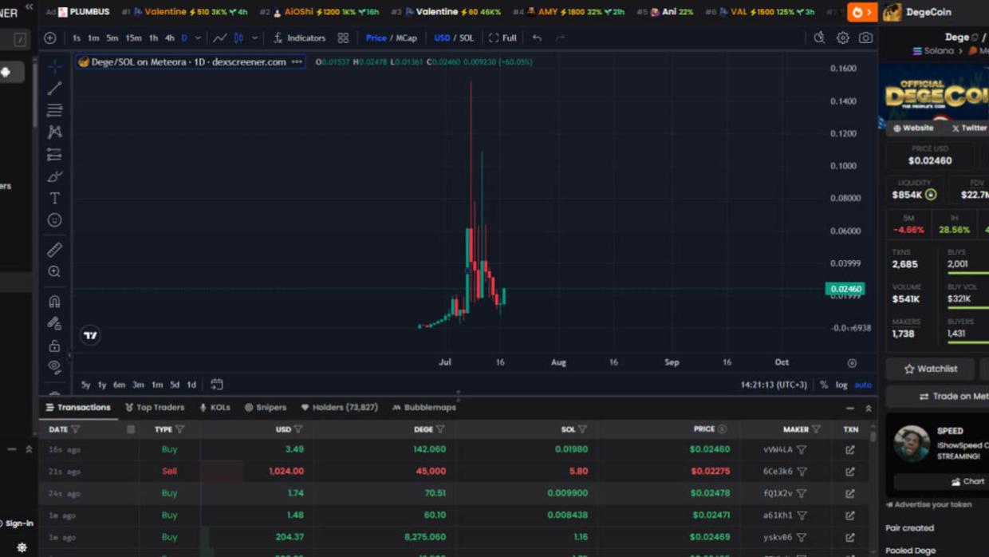
Task: Click the orange trending fire button
Action: (861, 12)
